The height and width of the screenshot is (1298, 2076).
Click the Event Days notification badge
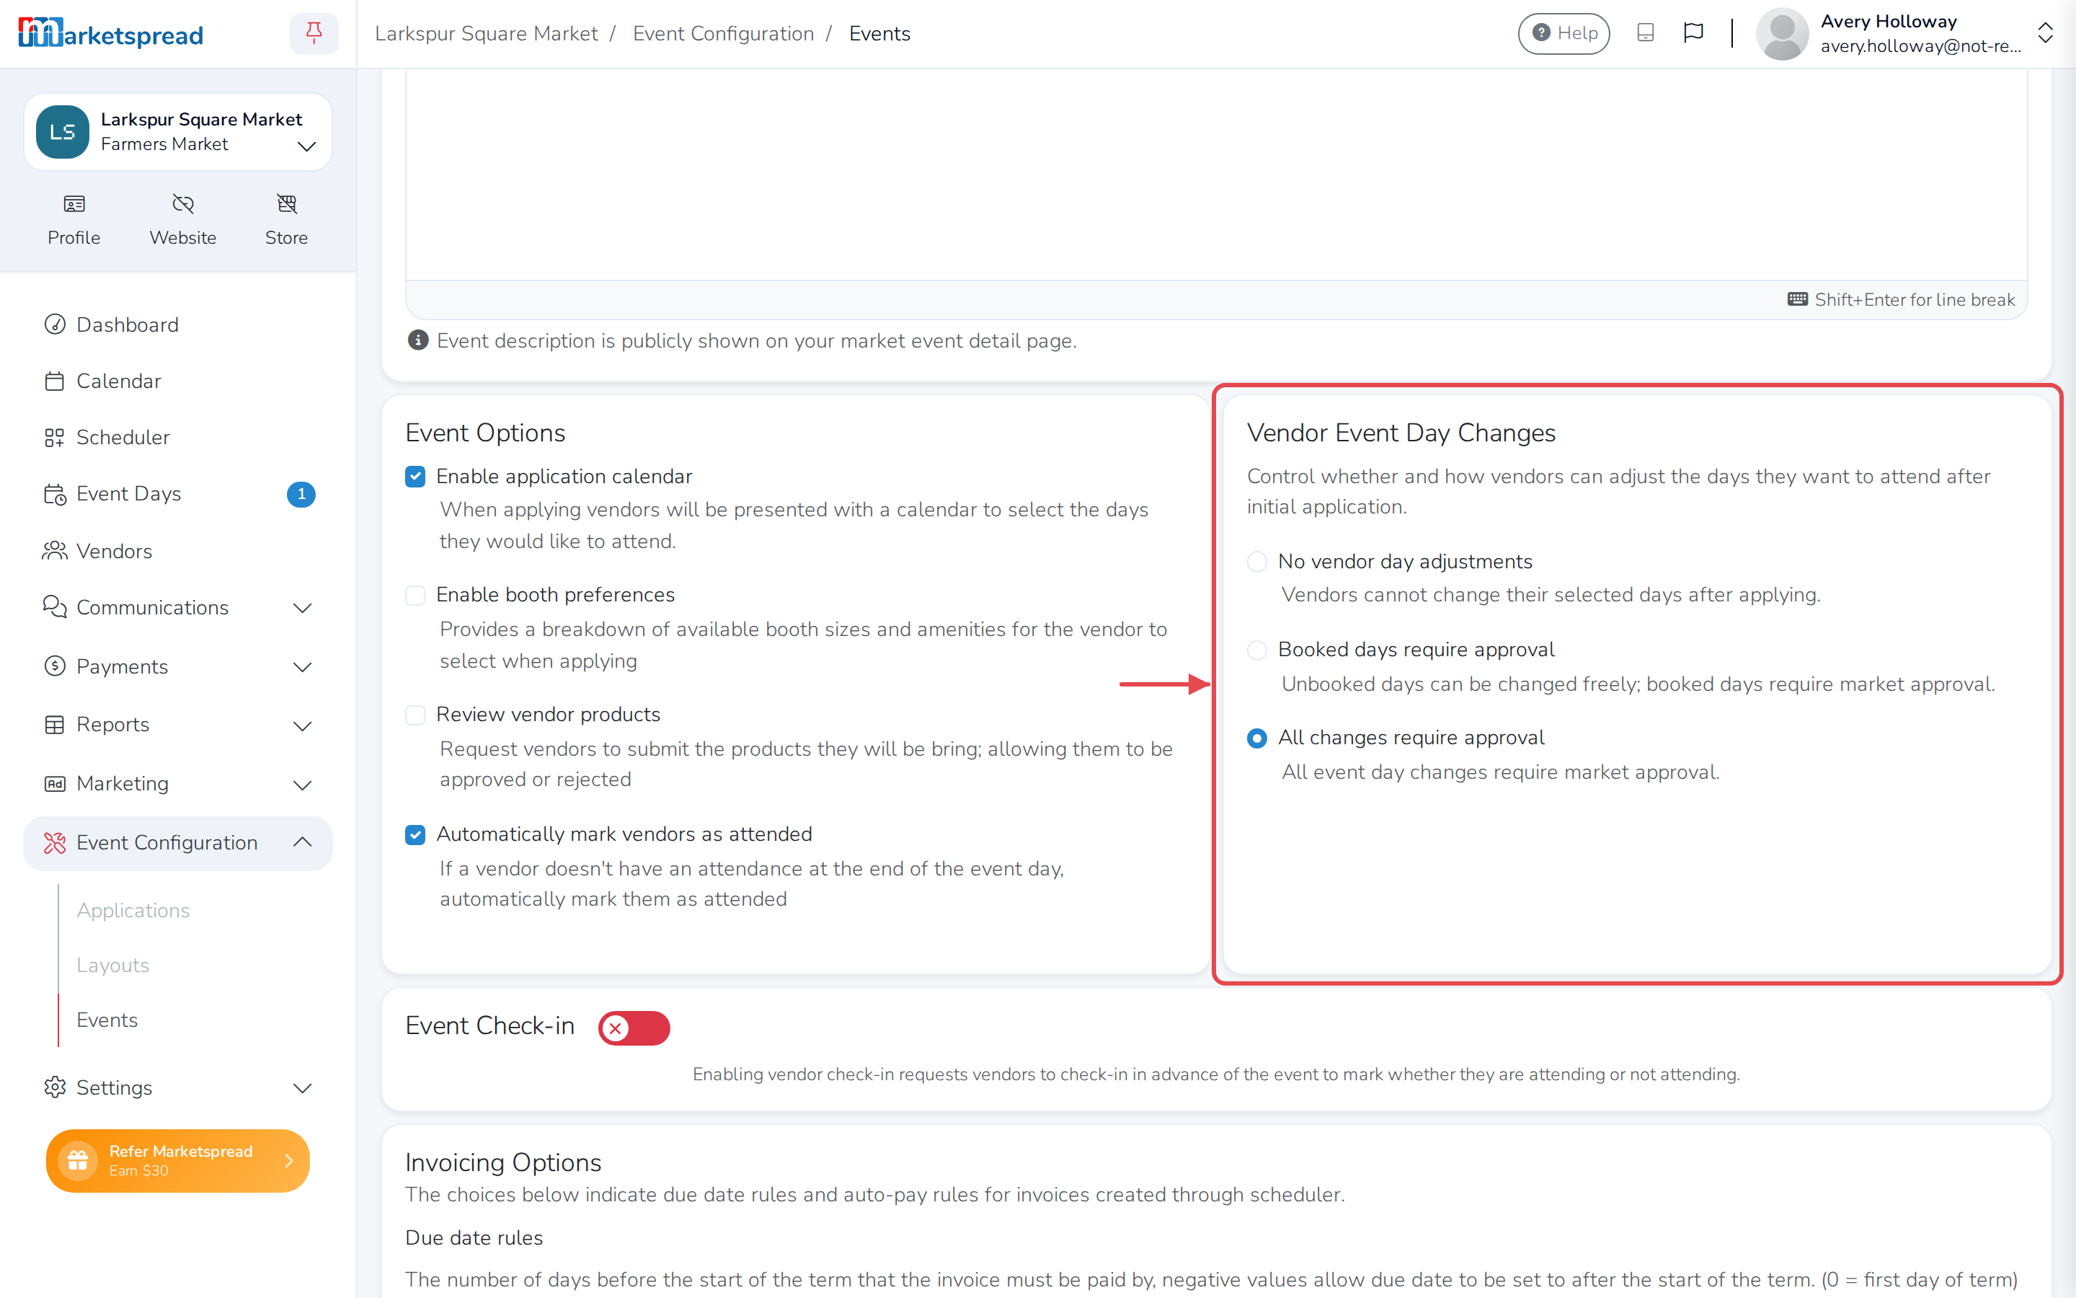[301, 494]
